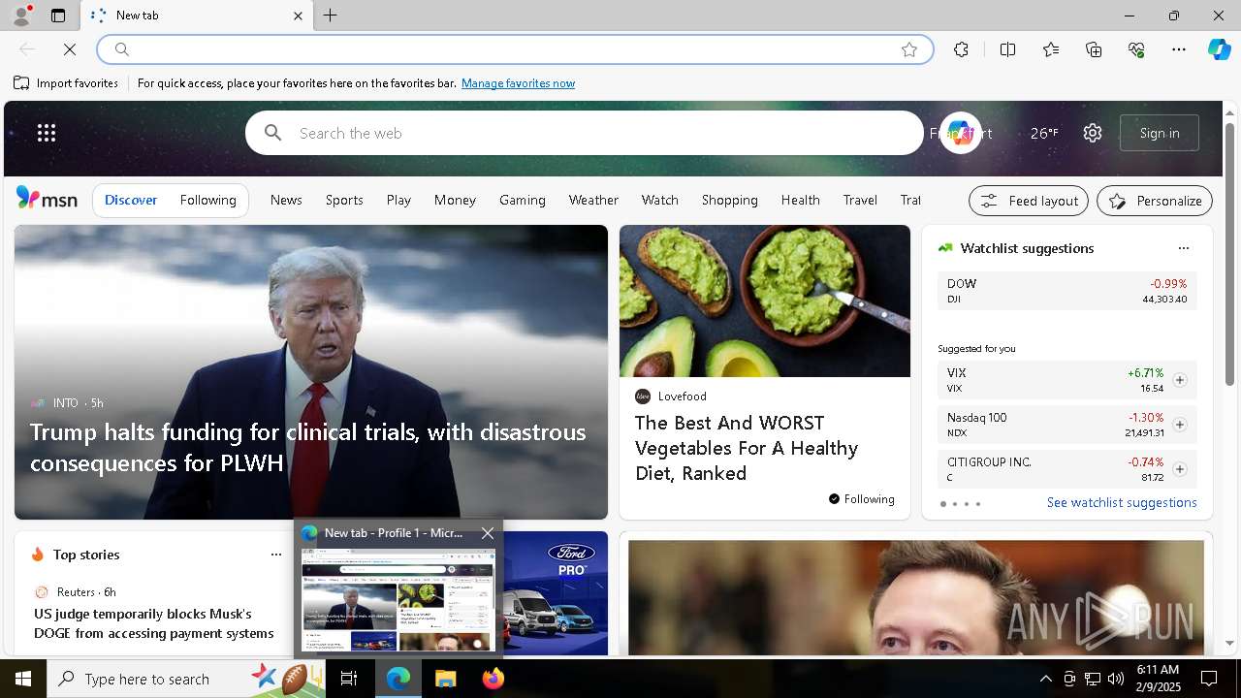Stop loading the page
Image resolution: width=1241 pixels, height=698 pixels.
[x=70, y=49]
